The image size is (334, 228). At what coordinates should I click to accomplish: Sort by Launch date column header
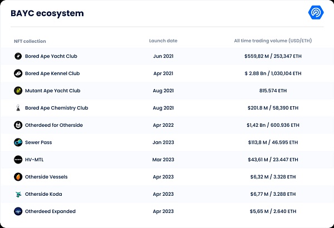(163, 41)
